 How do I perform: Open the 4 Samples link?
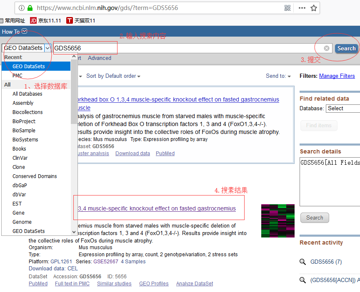133,262
